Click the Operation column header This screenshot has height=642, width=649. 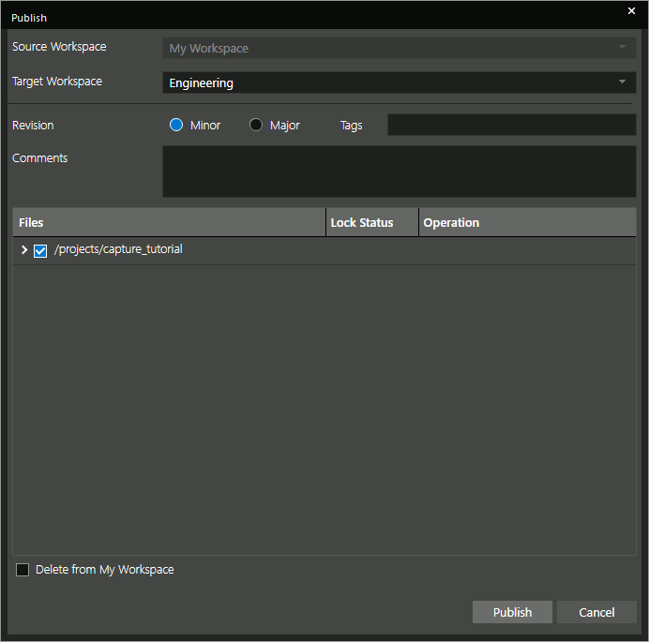(527, 222)
